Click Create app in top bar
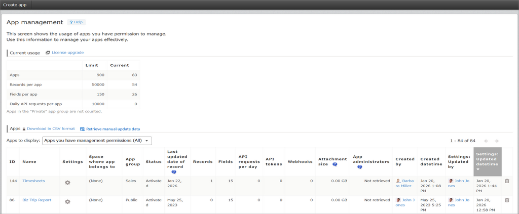 [x=15, y=5]
